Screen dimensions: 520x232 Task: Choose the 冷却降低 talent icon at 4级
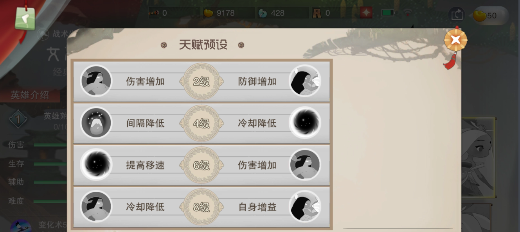(x=305, y=123)
